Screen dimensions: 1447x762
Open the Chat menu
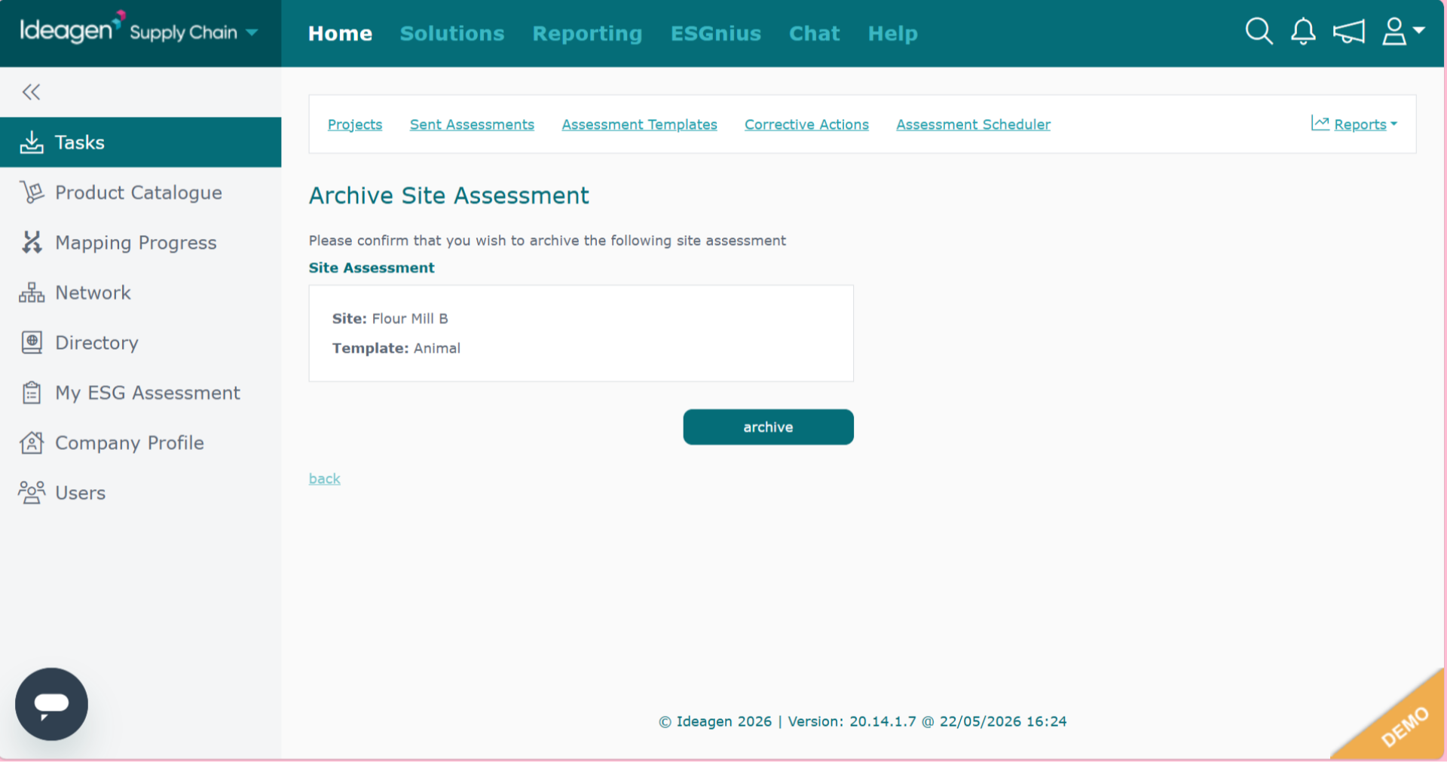coord(814,33)
